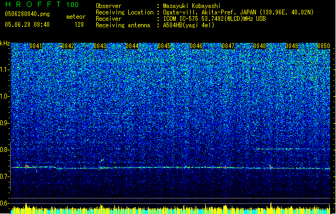336x214 pixels.
Task: Click the red meteor echo near 0841
Action: tap(26, 166)
